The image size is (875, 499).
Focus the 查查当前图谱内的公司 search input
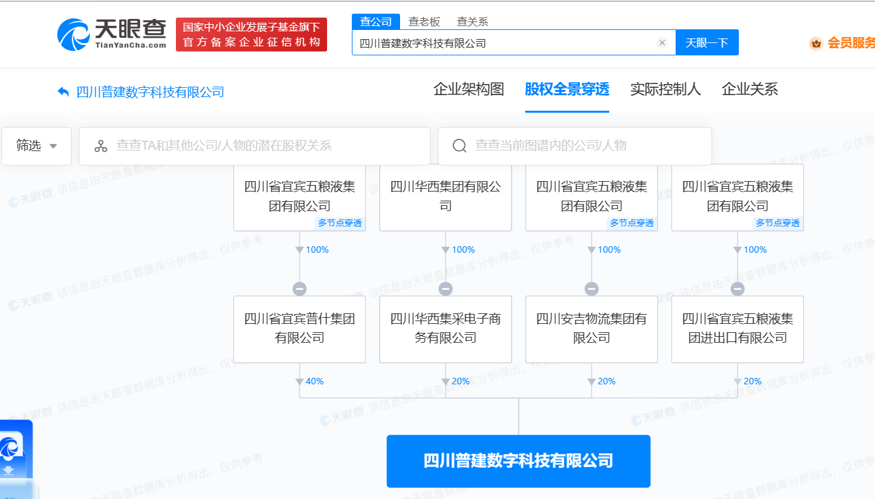point(575,146)
